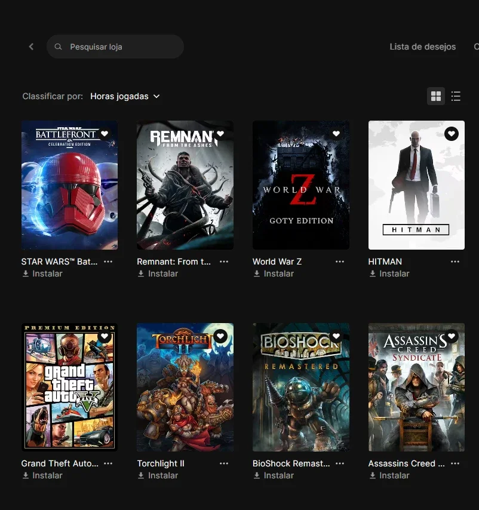Open HITMAN cover art

click(x=416, y=185)
